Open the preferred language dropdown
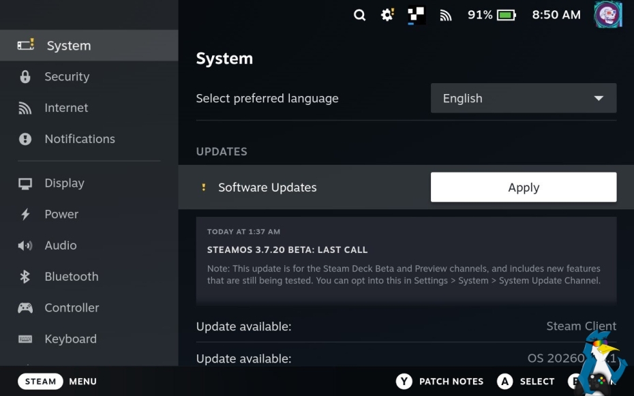The image size is (634, 396). coord(523,98)
